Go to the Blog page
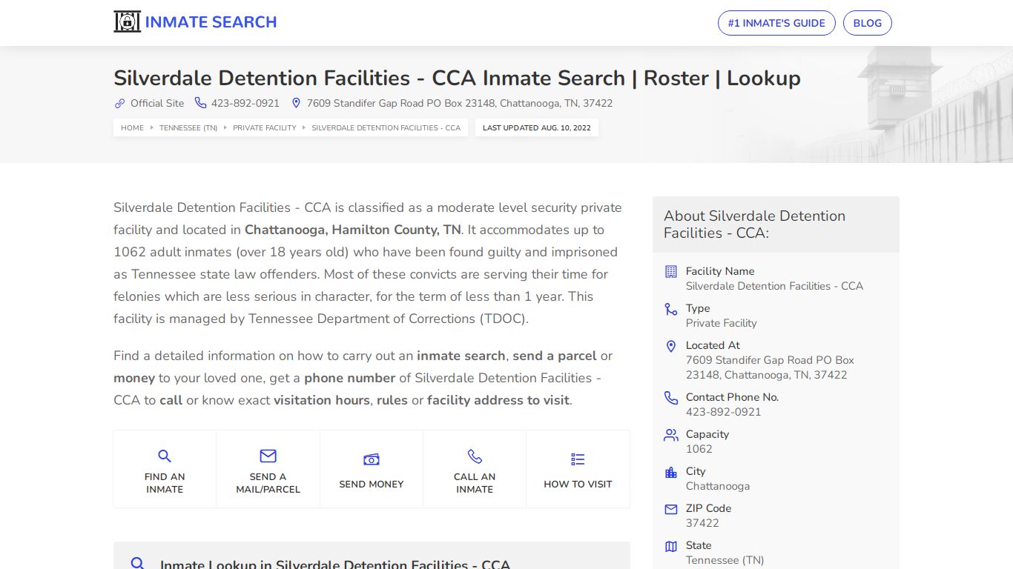 point(867,23)
